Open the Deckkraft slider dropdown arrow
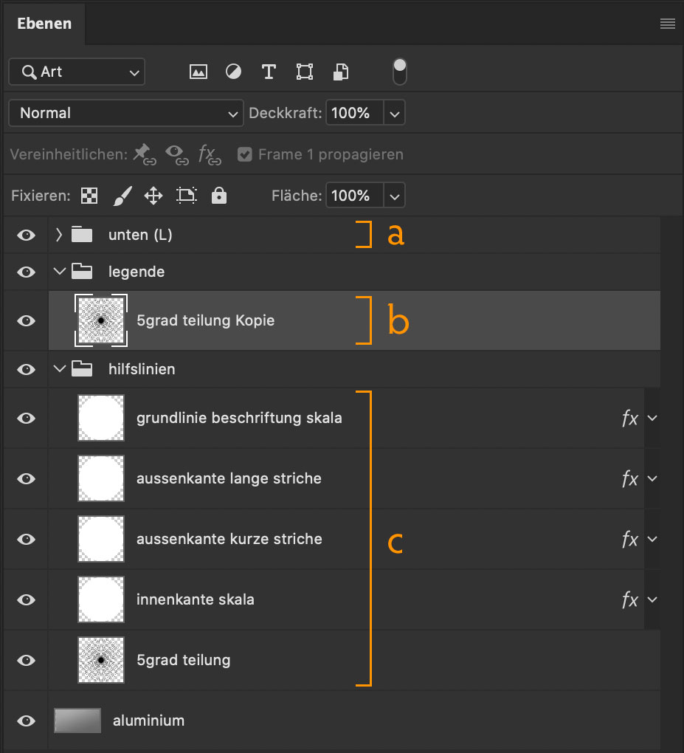 pos(394,114)
